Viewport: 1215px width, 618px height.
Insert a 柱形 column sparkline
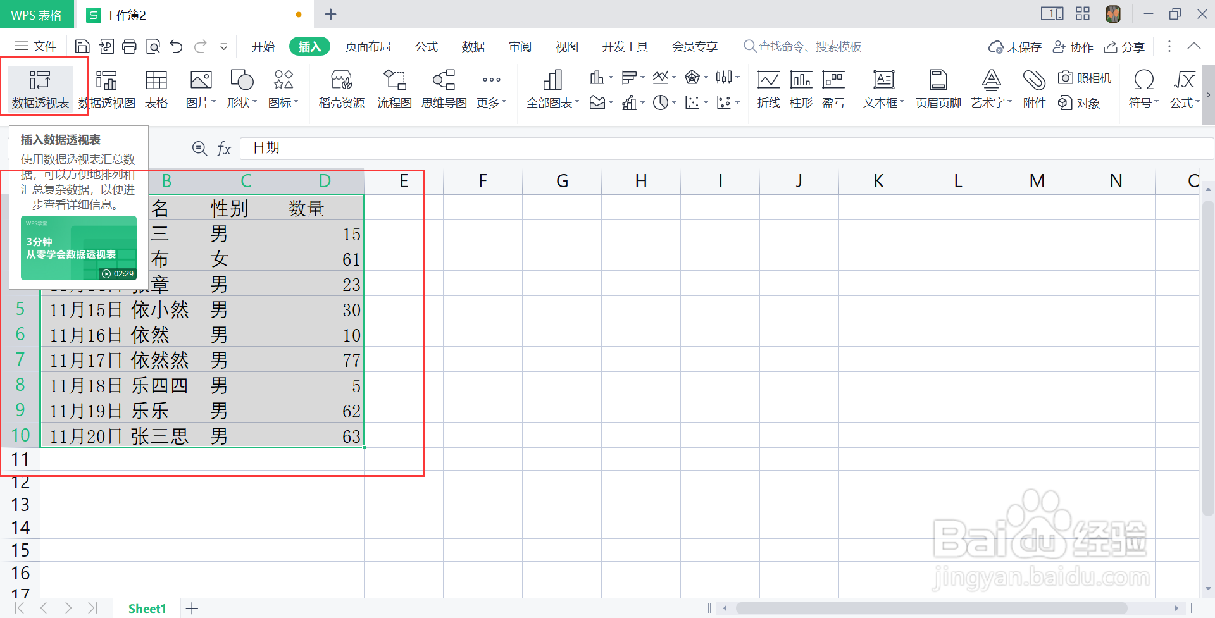[800, 89]
